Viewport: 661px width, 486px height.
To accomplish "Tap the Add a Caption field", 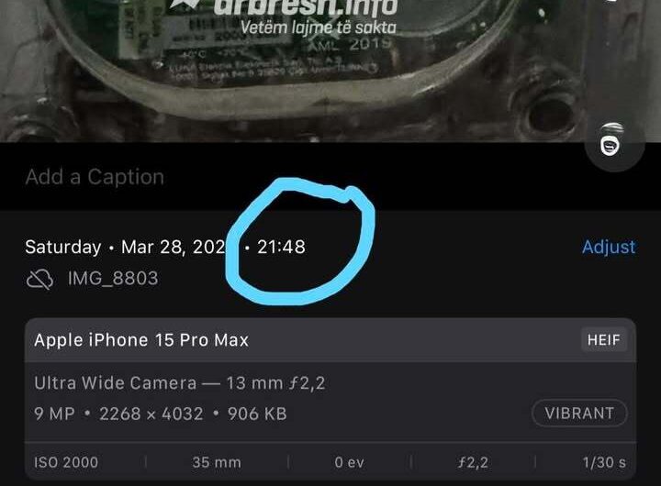I will [95, 176].
